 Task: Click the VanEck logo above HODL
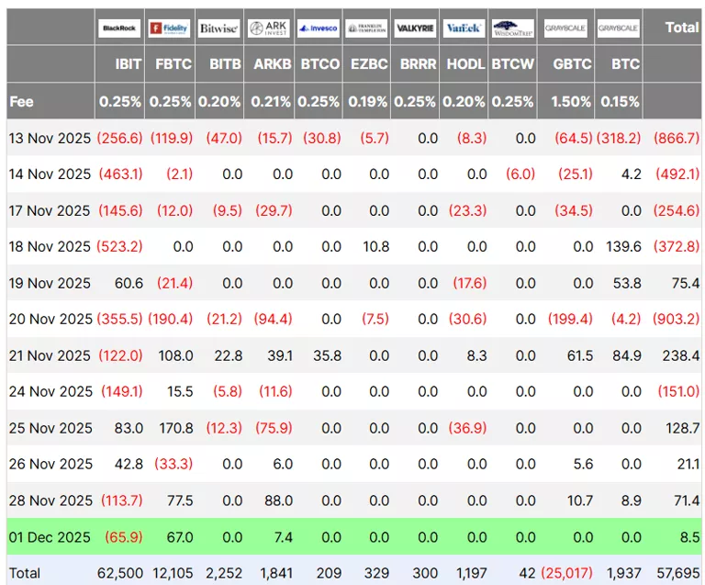point(464,28)
